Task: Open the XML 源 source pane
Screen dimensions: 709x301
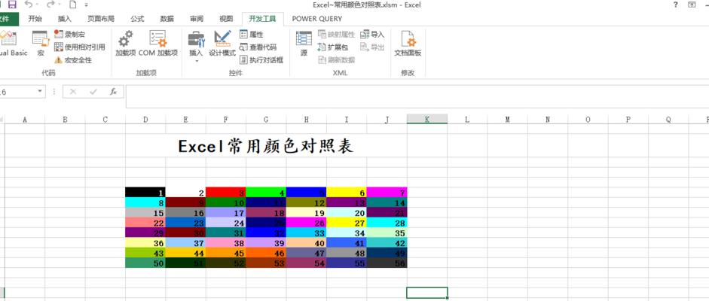Action: pos(304,44)
